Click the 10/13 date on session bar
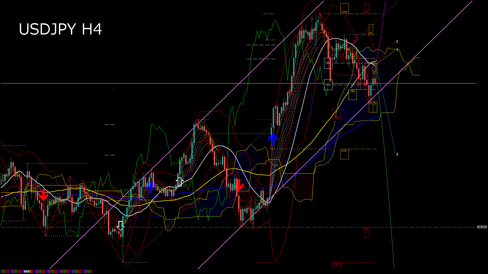Viewport: 488px width, 274px height. [x=27, y=271]
